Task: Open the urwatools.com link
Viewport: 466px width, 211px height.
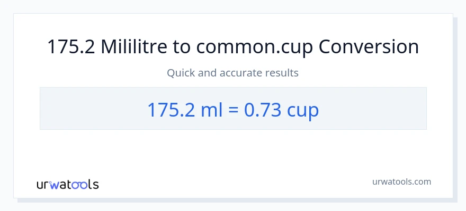Action: (401, 181)
